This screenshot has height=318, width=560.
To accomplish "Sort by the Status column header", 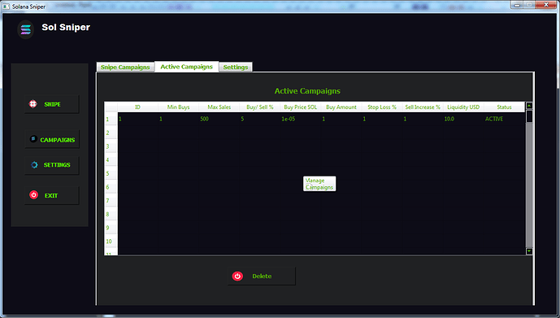I will [504, 107].
